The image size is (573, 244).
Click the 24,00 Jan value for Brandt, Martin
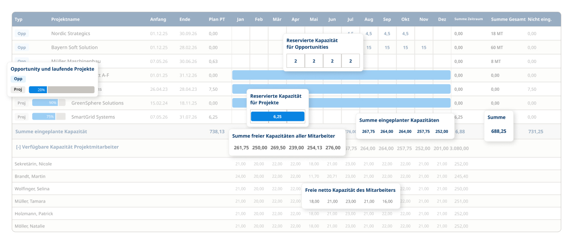[240, 177]
